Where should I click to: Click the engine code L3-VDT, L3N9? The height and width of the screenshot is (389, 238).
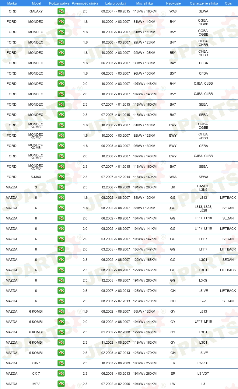click(x=203, y=187)
